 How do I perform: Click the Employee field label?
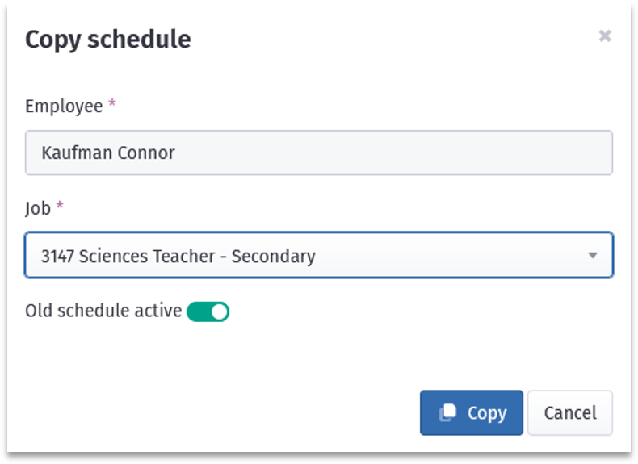pos(64,107)
